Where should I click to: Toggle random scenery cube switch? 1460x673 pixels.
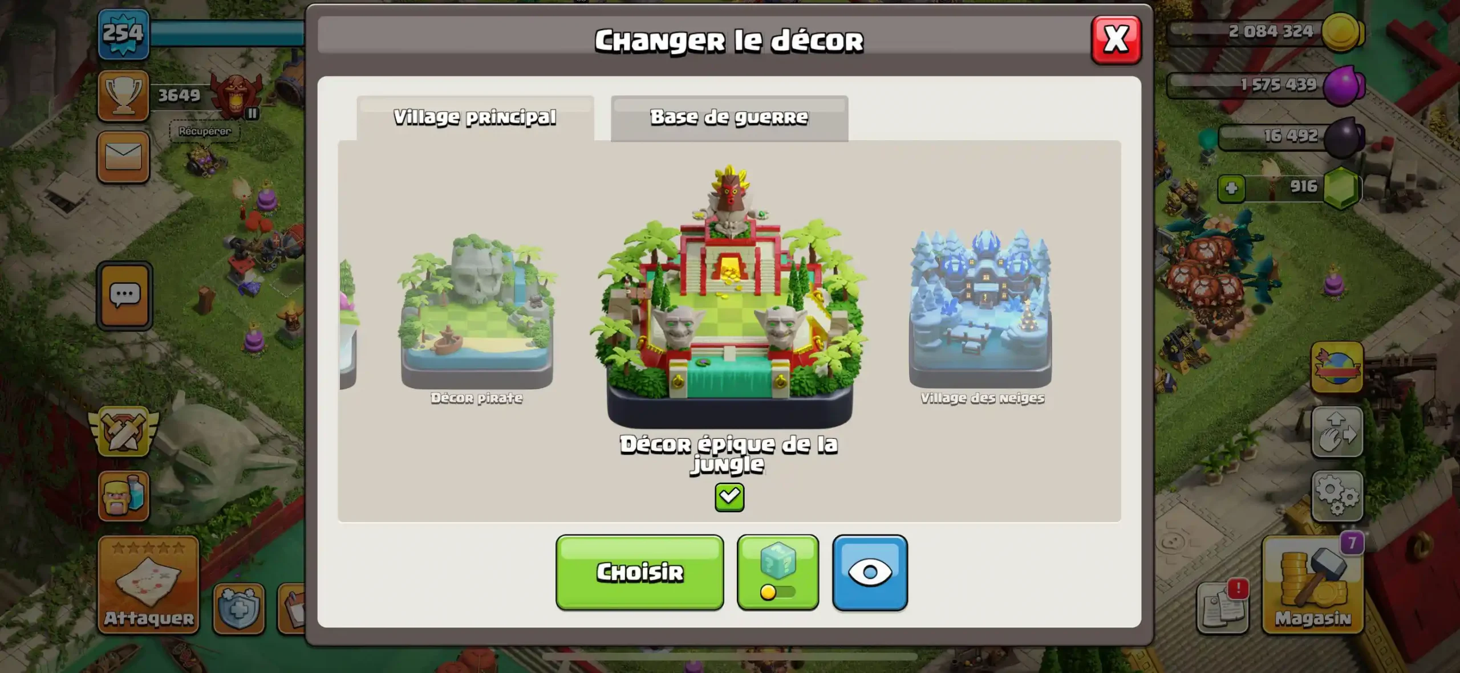[x=778, y=572]
